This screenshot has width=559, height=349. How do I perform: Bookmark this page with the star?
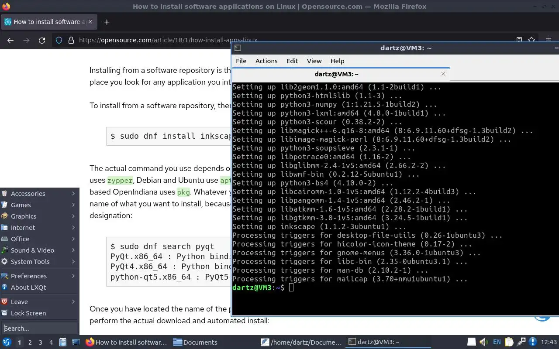(x=531, y=40)
